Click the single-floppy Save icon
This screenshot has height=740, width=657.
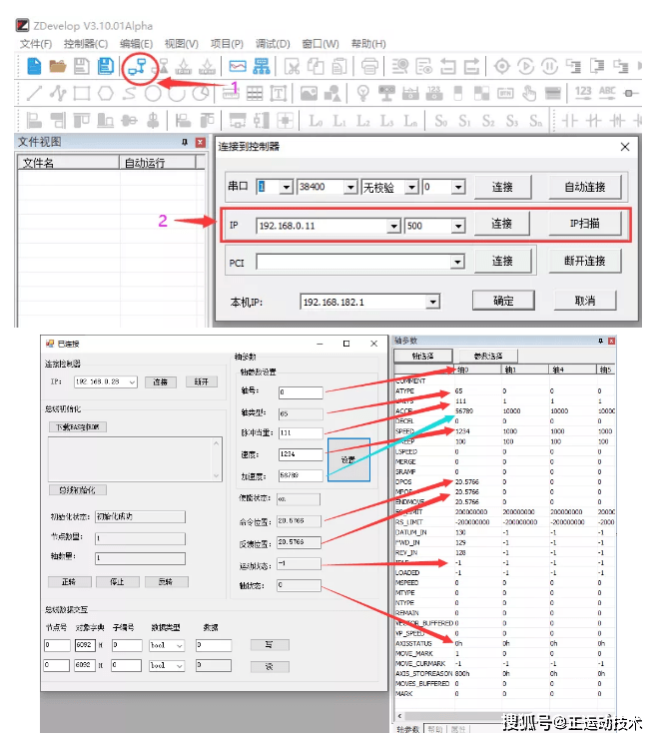(81, 66)
